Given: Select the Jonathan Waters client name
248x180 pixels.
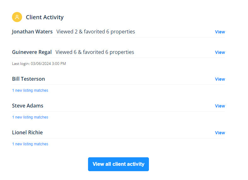Looking at the screenshot, I should [32, 32].
